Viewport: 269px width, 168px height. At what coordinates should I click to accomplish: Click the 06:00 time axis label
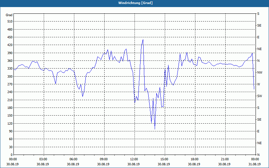(x=73, y=159)
